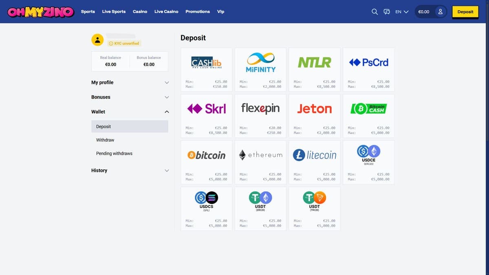489x275 pixels.
Task: Select MiFinity payment method
Action: click(x=261, y=69)
